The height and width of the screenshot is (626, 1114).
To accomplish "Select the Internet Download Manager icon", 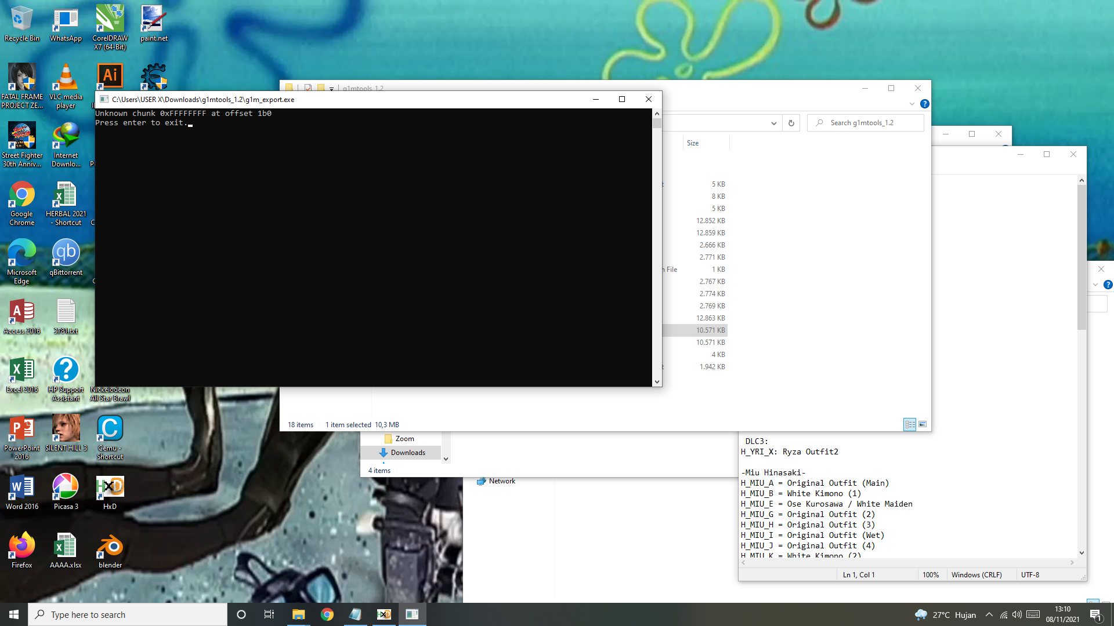I will pos(66,144).
